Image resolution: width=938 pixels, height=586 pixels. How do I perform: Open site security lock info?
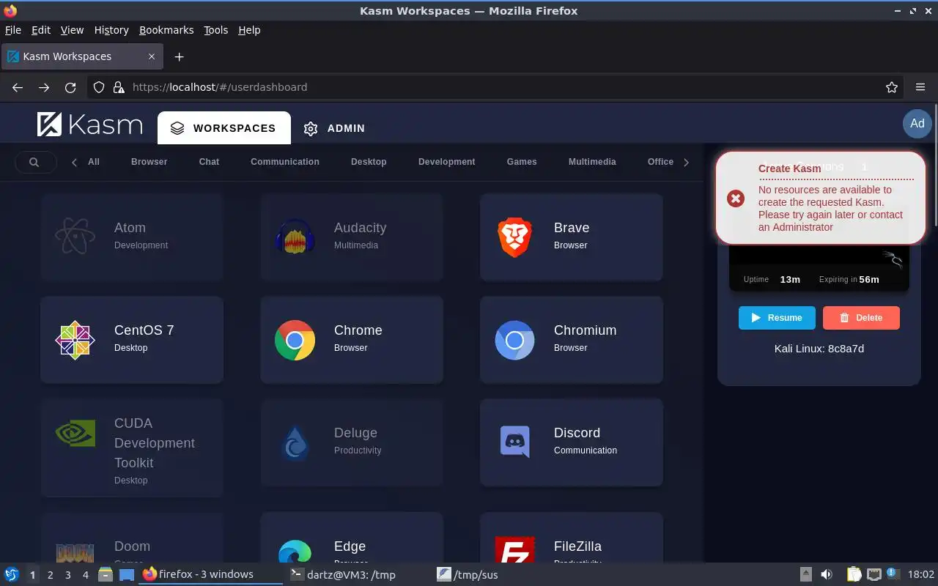119,87
